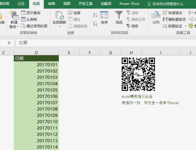Select cell containing 20170111

pyautogui.click(x=36, y=128)
